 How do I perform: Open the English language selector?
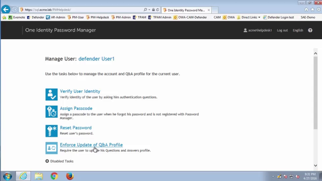(x=298, y=30)
